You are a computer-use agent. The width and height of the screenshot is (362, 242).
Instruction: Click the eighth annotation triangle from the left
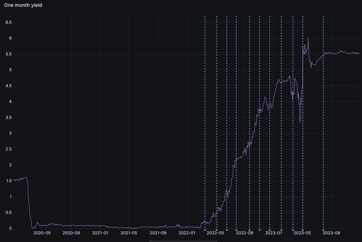pyautogui.click(x=281, y=230)
